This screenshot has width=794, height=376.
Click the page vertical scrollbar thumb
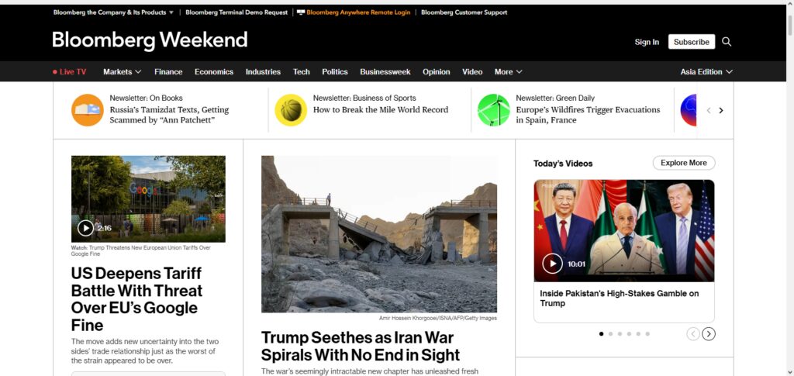point(789,26)
